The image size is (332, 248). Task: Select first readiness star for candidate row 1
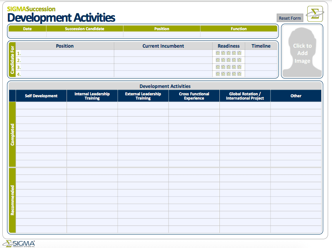[218, 53]
